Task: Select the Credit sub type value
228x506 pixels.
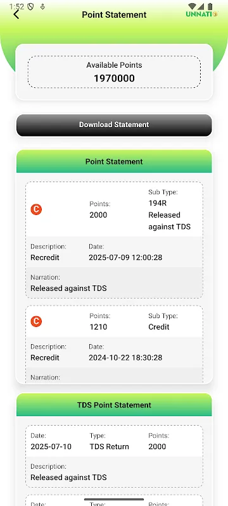Action: [159, 327]
